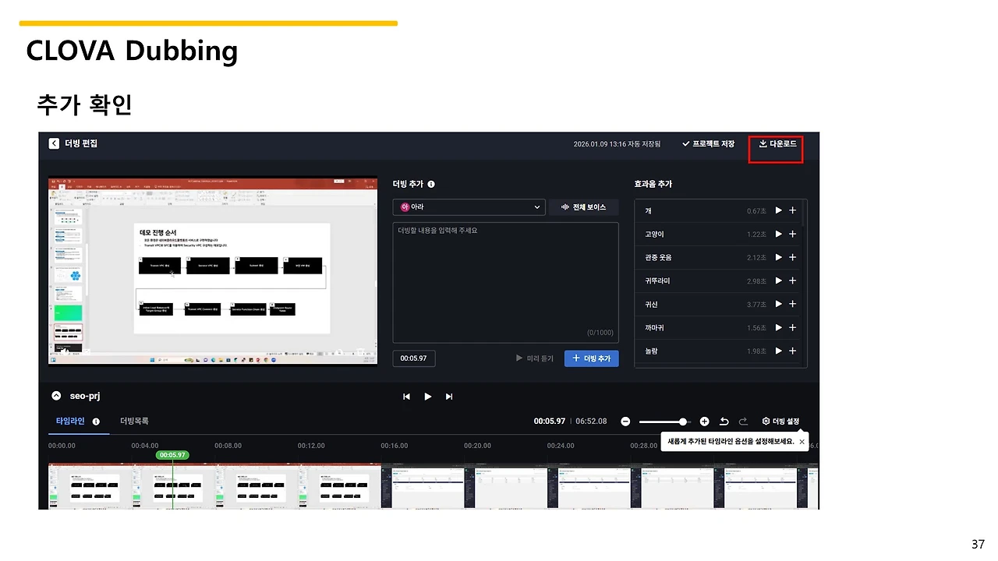Open the info icon beside 타임라인
This screenshot has width=998, height=561.
point(96,422)
